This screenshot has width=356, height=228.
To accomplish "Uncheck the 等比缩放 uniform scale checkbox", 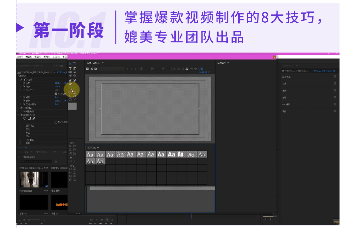I will 56,94.
